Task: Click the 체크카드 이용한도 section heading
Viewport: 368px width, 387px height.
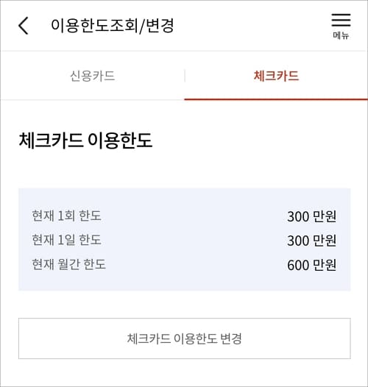Action: click(85, 141)
